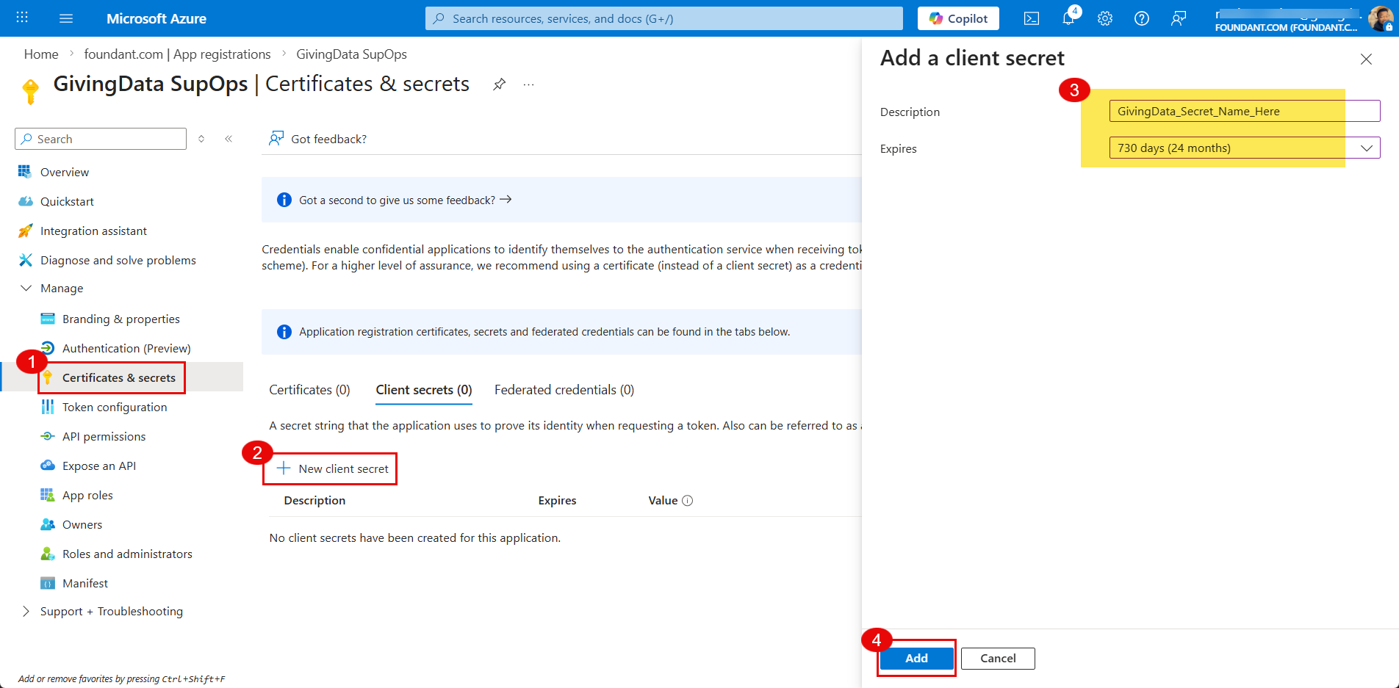Click the API permissions icon
The height and width of the screenshot is (688, 1399).
[x=47, y=436]
